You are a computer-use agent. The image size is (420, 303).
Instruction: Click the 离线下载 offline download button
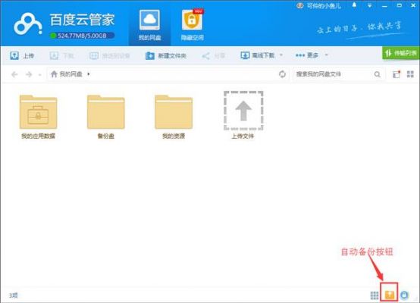[x=258, y=55]
